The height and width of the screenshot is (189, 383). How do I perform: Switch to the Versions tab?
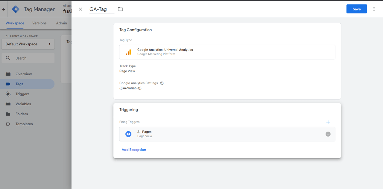[x=39, y=23]
